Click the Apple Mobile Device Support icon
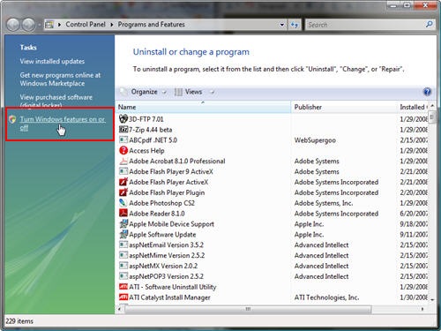 tap(123, 224)
